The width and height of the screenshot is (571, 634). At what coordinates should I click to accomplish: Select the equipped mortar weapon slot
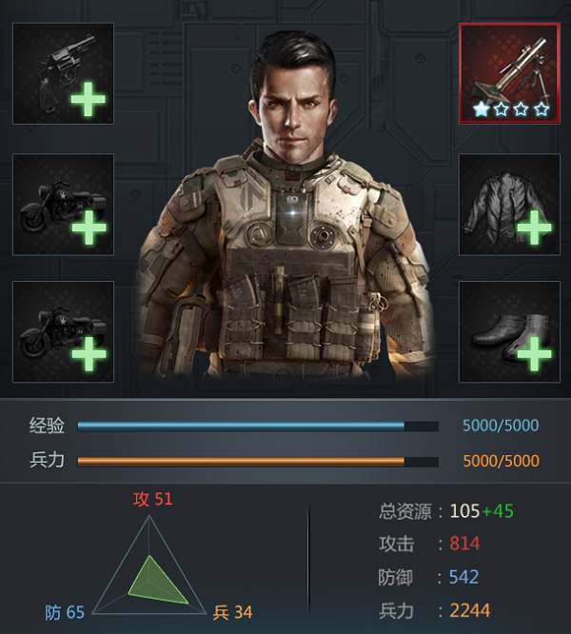(509, 73)
